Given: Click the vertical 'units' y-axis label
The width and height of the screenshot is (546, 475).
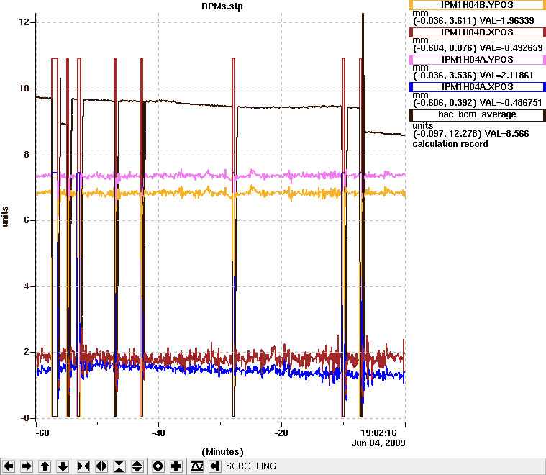Looking at the screenshot, I should (x=5, y=217).
